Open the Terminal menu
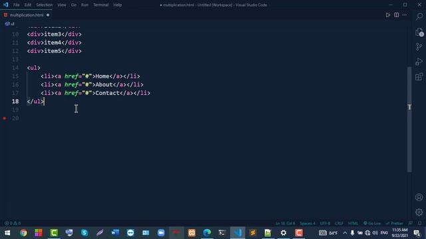This screenshot has height=239, width=426. coord(101,5)
